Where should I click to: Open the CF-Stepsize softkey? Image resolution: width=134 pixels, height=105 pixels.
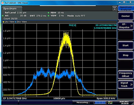coord(126,26)
